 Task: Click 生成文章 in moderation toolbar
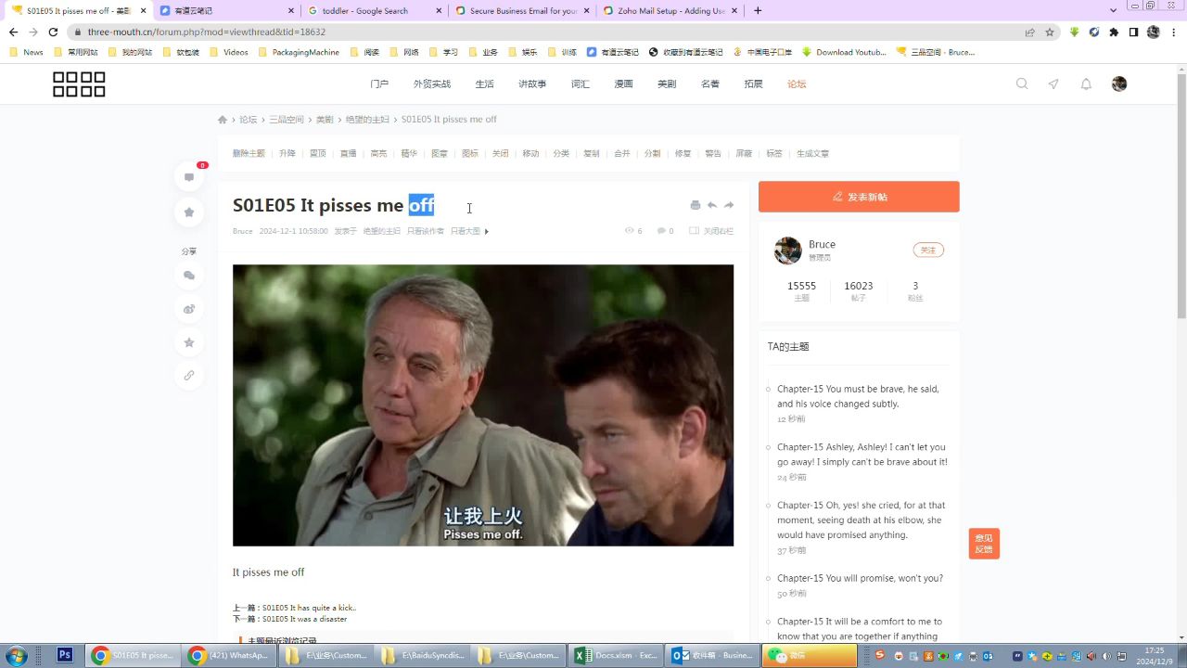813,154
